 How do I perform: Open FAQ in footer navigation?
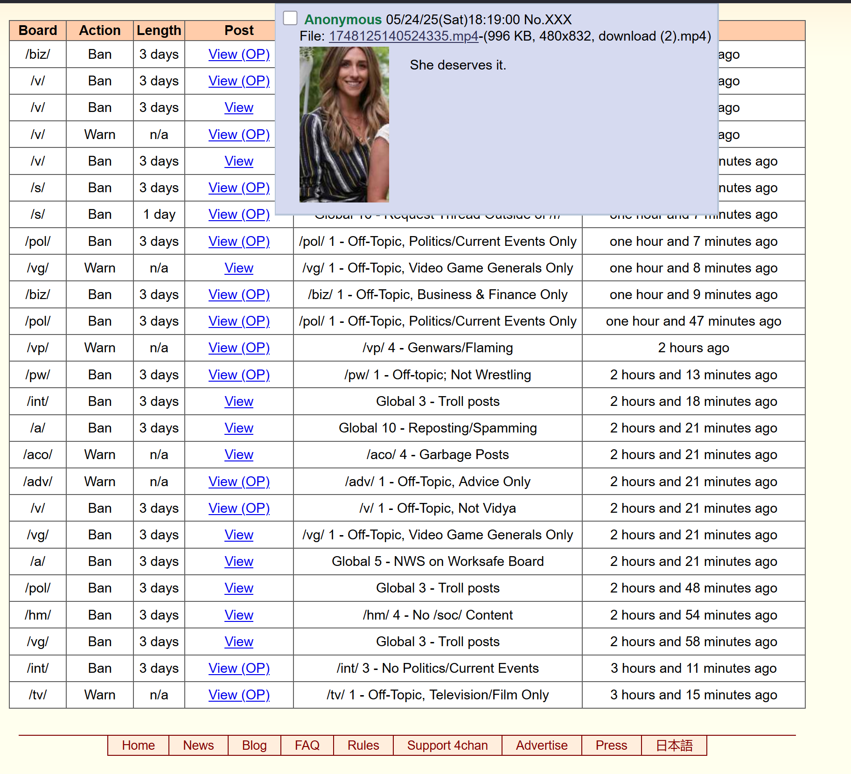coord(307,745)
